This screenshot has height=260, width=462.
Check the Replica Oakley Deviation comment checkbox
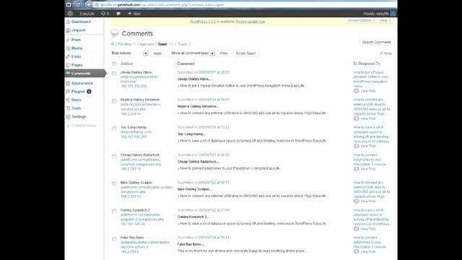click(114, 101)
